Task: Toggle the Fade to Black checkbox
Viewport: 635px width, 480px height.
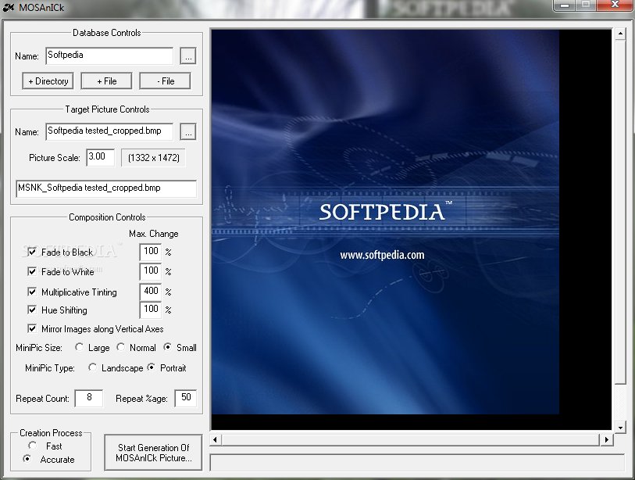Action: (32, 253)
